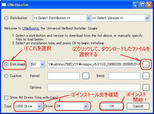This screenshot has height=114, width=154.
Task: Maximize the UNetbootin window
Action: (x=142, y=5)
